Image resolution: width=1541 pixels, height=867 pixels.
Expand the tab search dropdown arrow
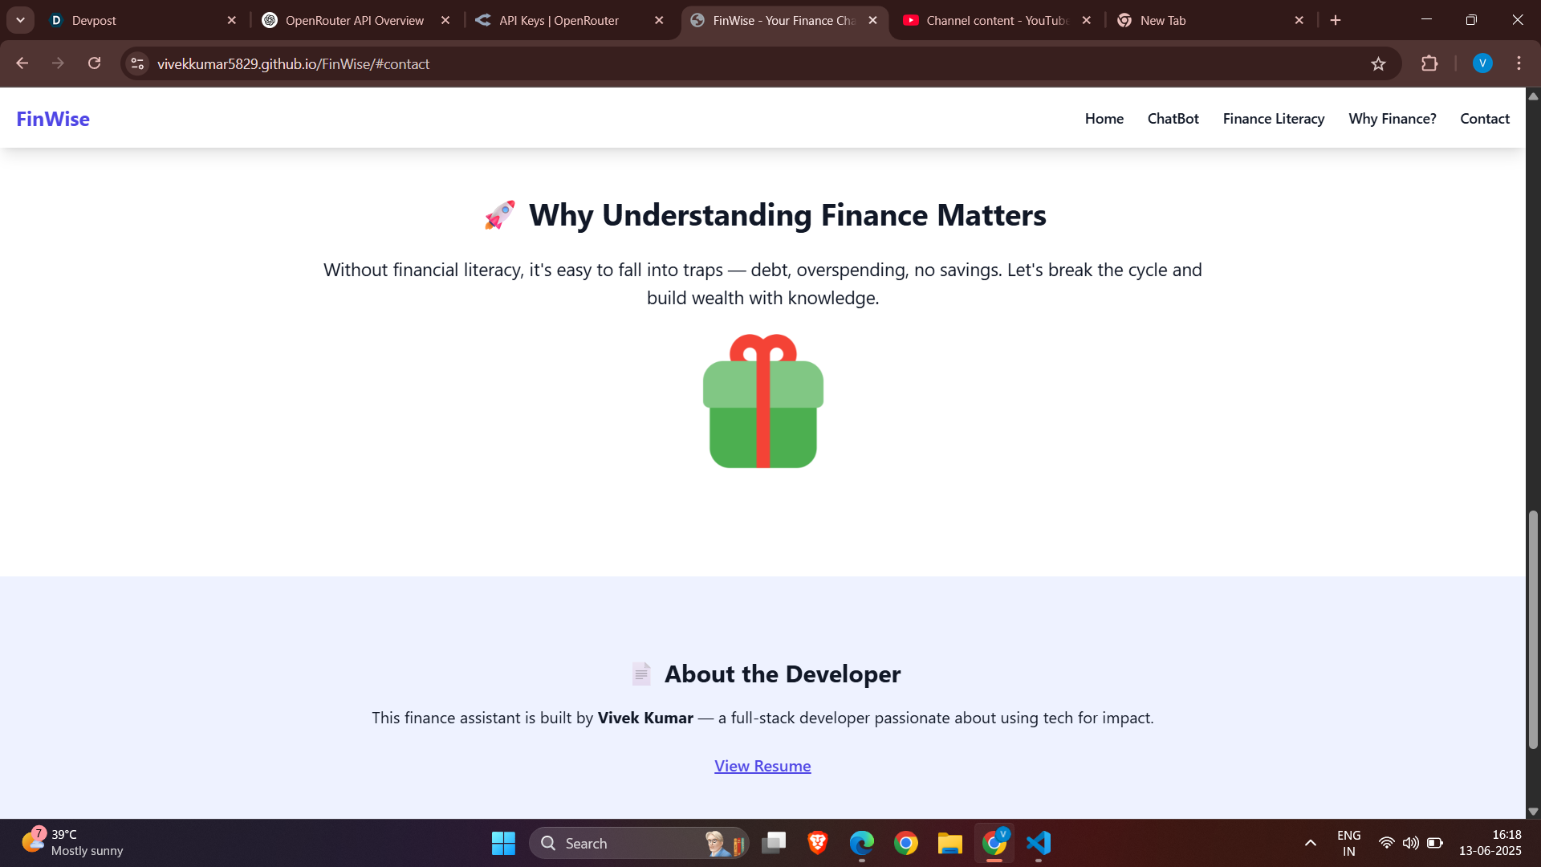point(20,20)
